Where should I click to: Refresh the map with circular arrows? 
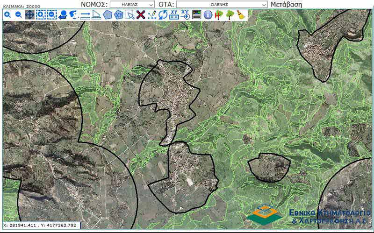[163, 15]
